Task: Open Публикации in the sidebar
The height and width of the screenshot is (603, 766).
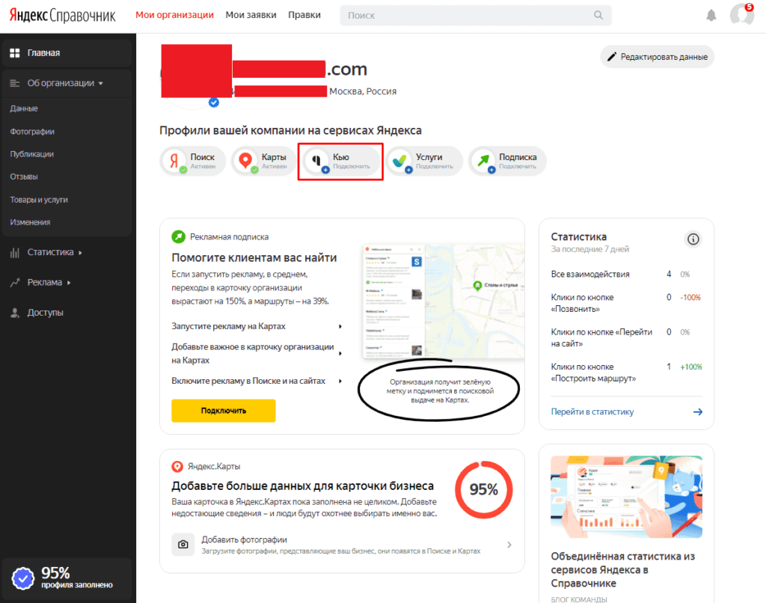Action: click(31, 154)
